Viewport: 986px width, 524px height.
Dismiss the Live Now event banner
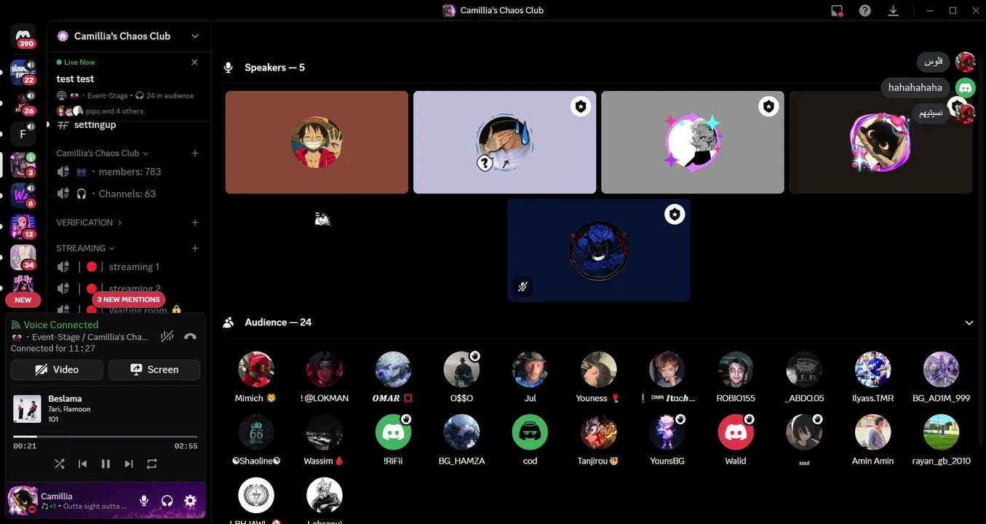coord(194,63)
